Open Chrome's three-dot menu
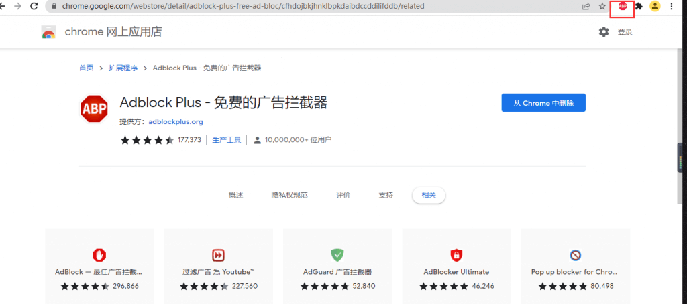Screen dimensions: 687x304 672,6
